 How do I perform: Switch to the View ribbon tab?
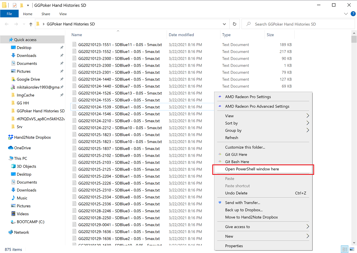tap(63, 14)
